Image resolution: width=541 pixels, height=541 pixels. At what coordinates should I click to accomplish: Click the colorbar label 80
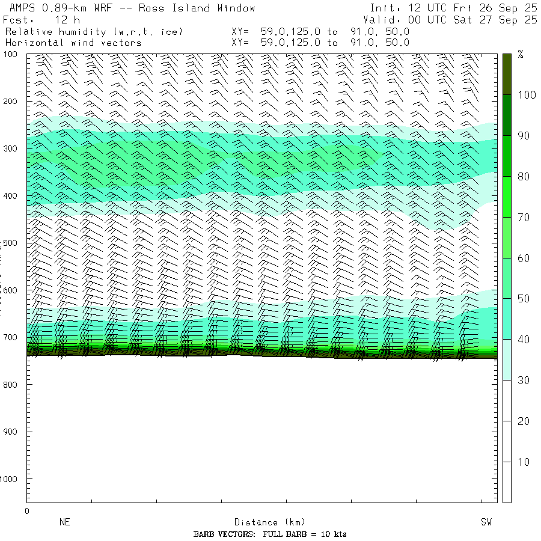[x=524, y=177]
